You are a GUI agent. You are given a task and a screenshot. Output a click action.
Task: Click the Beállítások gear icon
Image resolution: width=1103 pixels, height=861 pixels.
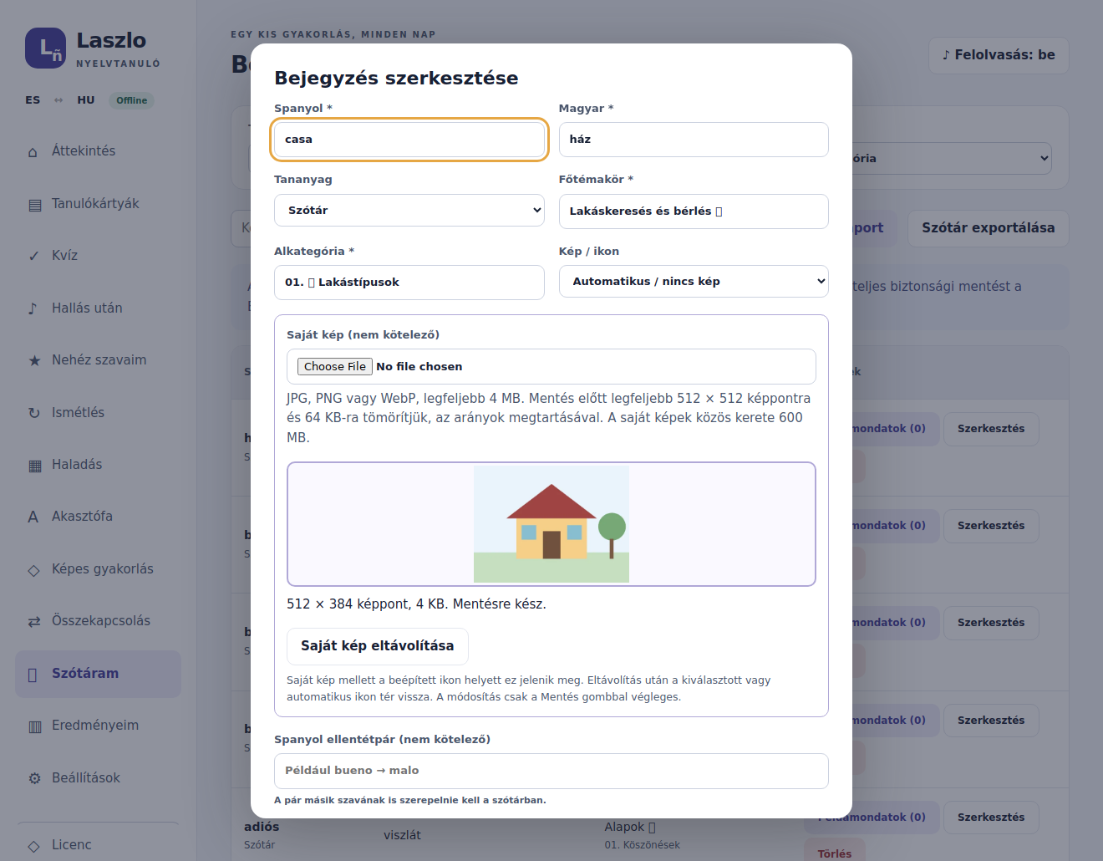pyautogui.click(x=34, y=778)
